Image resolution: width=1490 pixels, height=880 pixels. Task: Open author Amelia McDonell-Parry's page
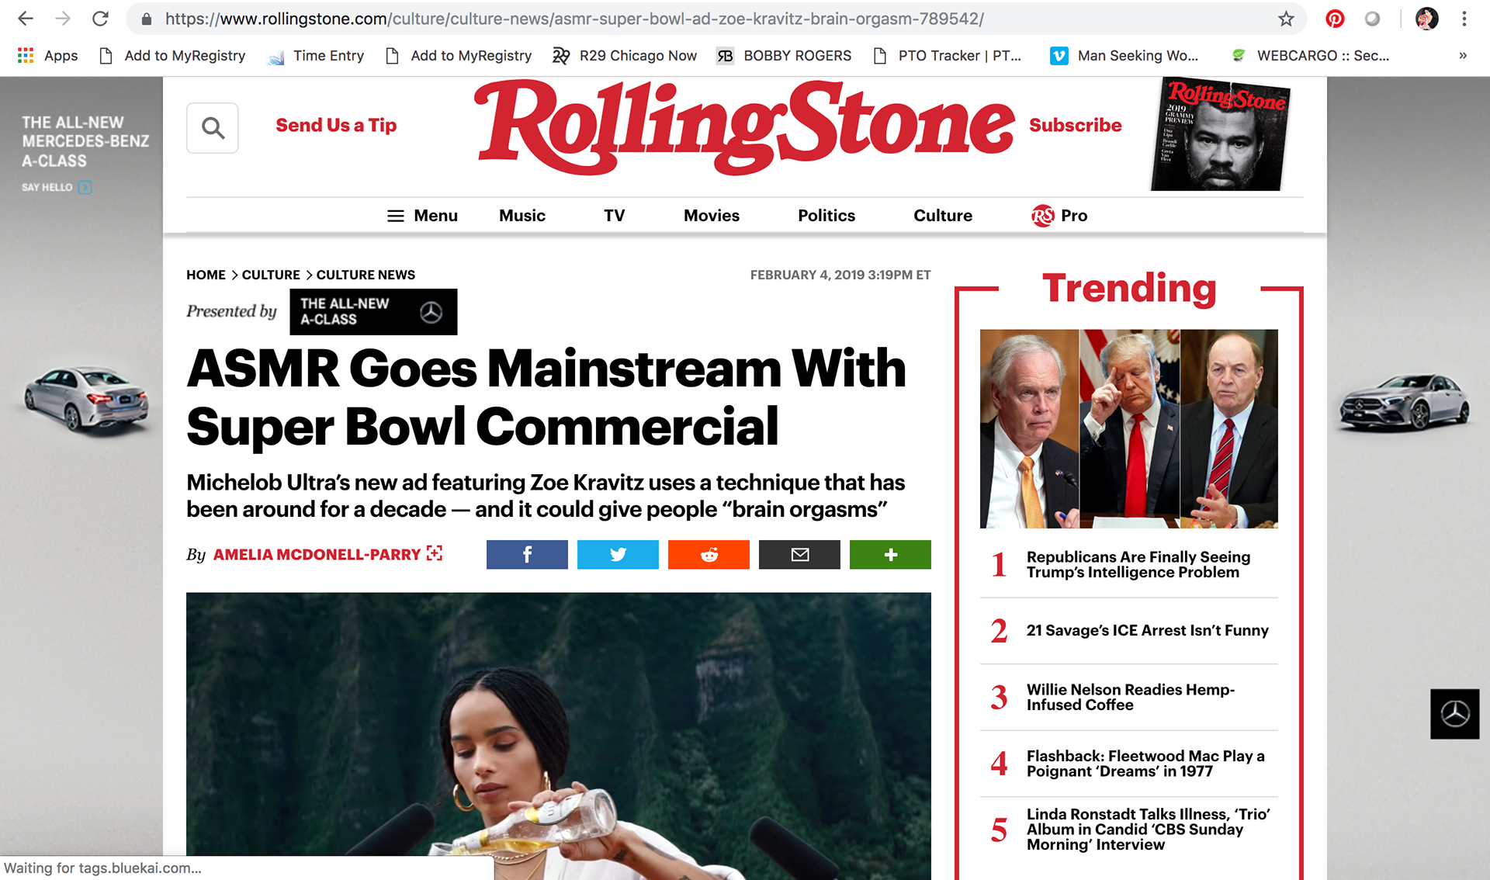317,555
